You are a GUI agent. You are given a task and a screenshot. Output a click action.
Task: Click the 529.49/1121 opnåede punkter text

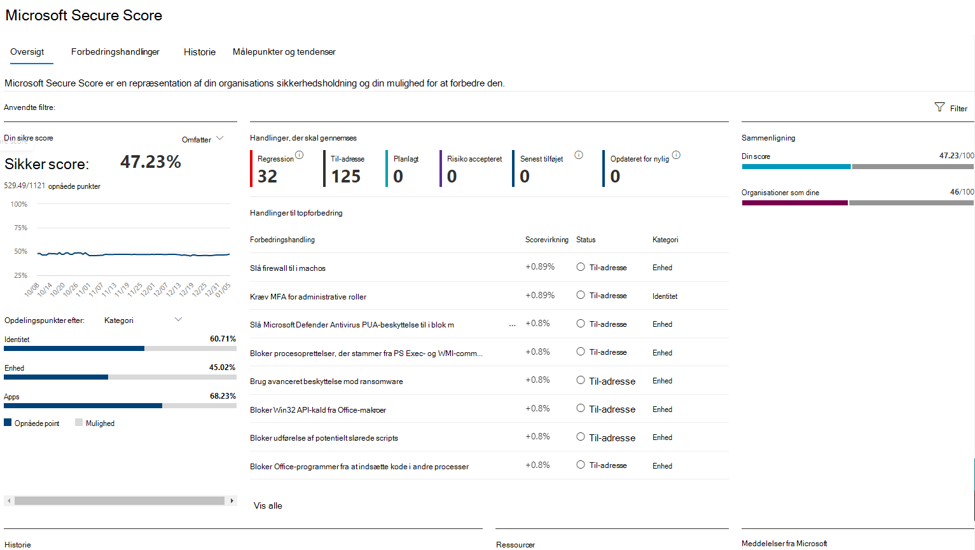[52, 186]
